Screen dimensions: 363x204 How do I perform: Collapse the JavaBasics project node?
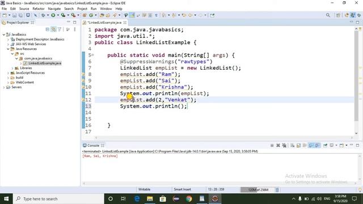coord(4,35)
